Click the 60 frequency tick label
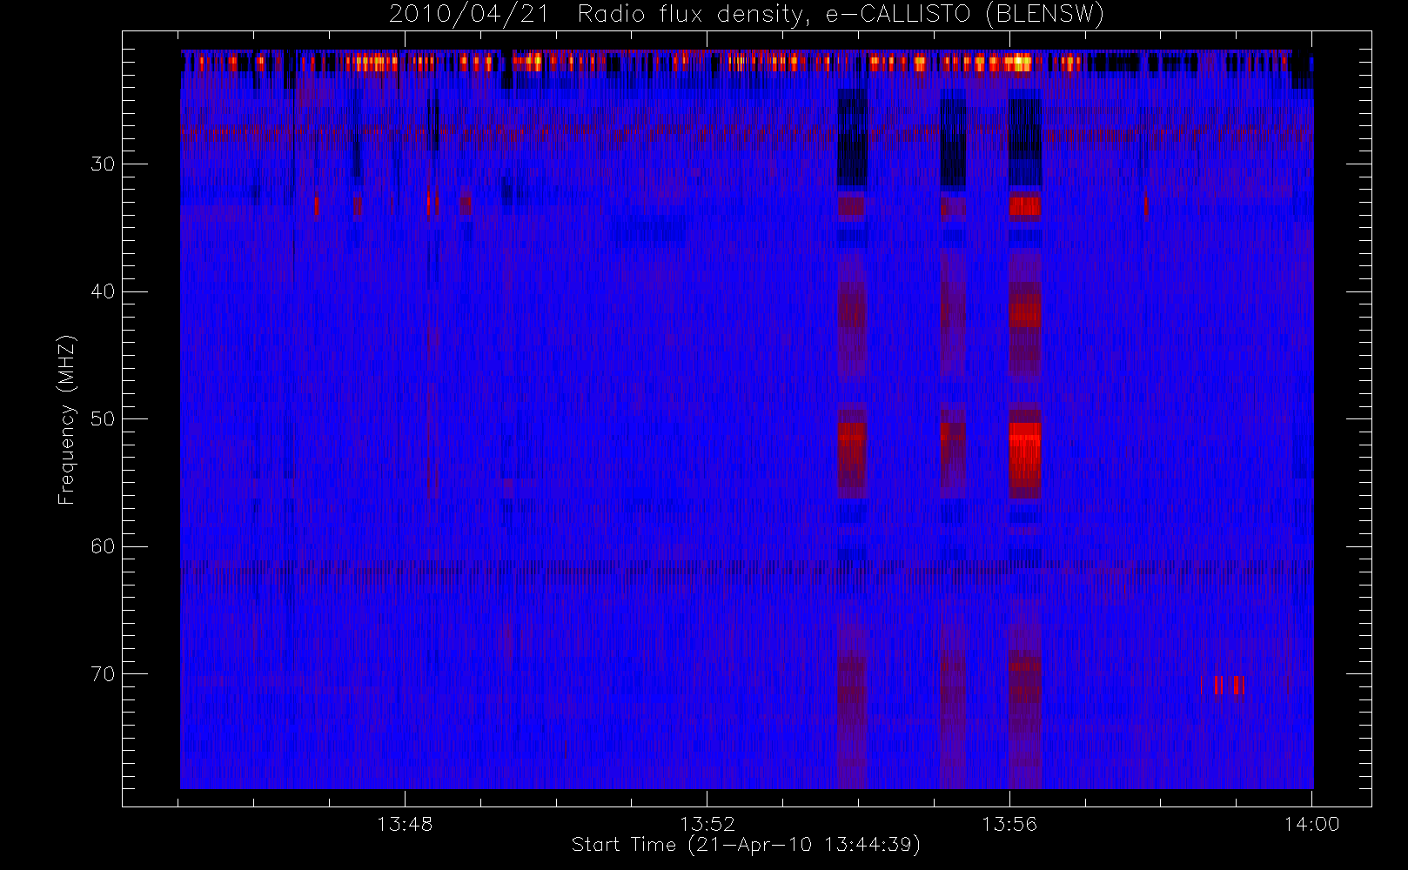This screenshot has width=1408, height=870. click(103, 546)
